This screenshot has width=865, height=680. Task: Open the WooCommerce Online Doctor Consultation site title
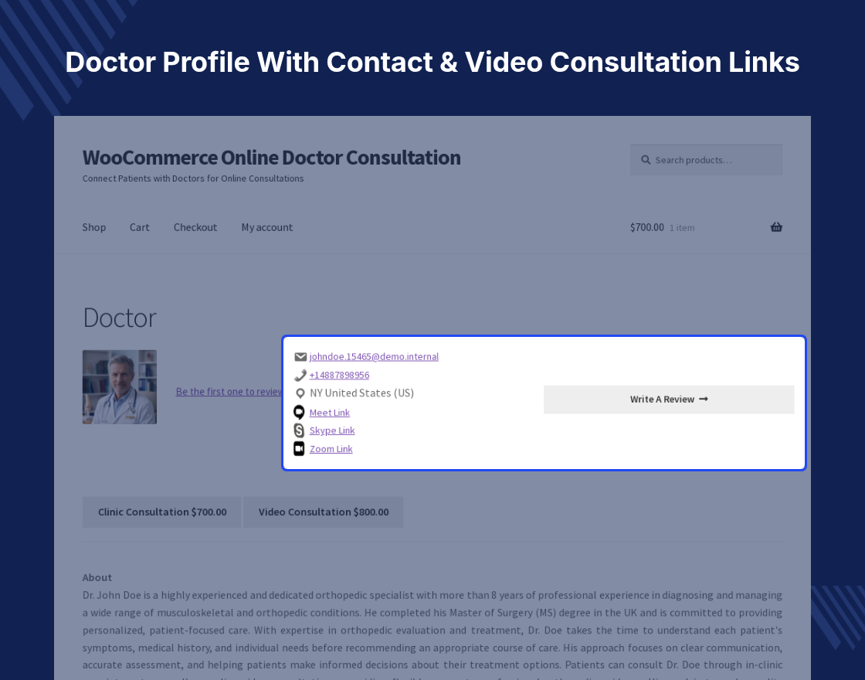point(271,158)
